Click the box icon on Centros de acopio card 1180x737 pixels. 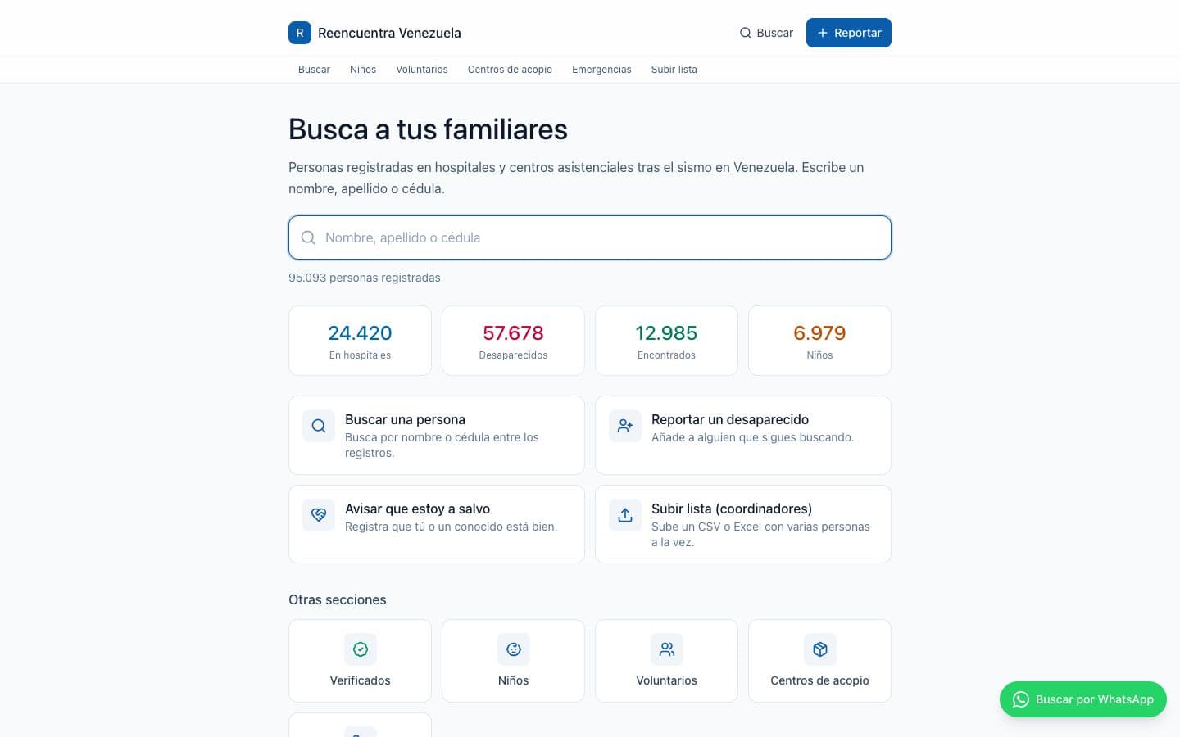coord(820,649)
